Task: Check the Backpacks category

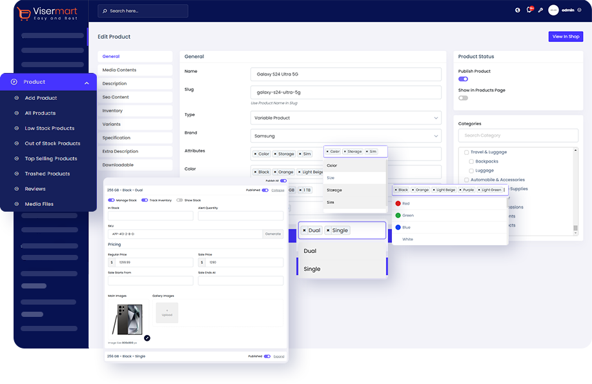Action: coord(471,161)
